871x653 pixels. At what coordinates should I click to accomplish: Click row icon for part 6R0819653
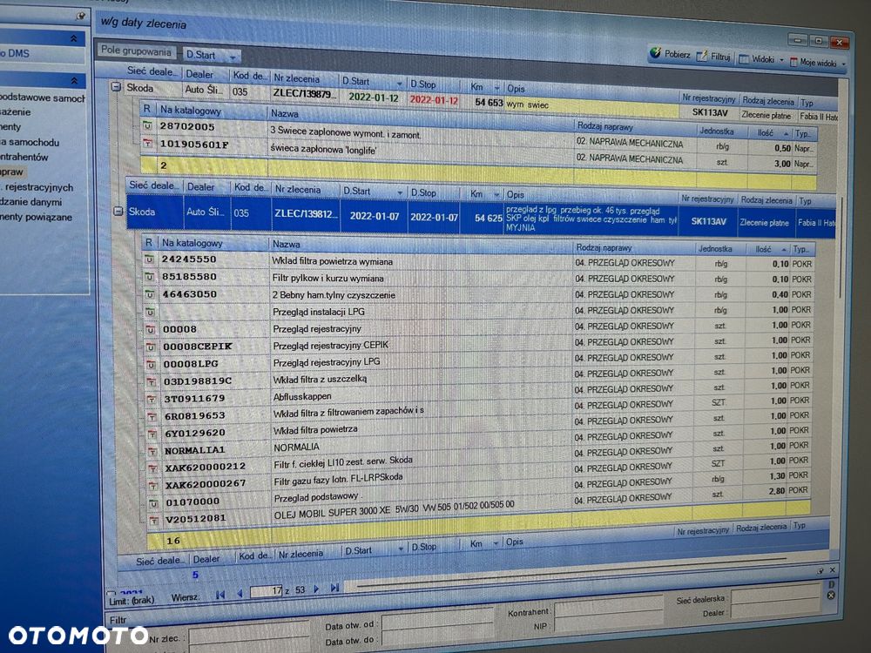[152, 416]
